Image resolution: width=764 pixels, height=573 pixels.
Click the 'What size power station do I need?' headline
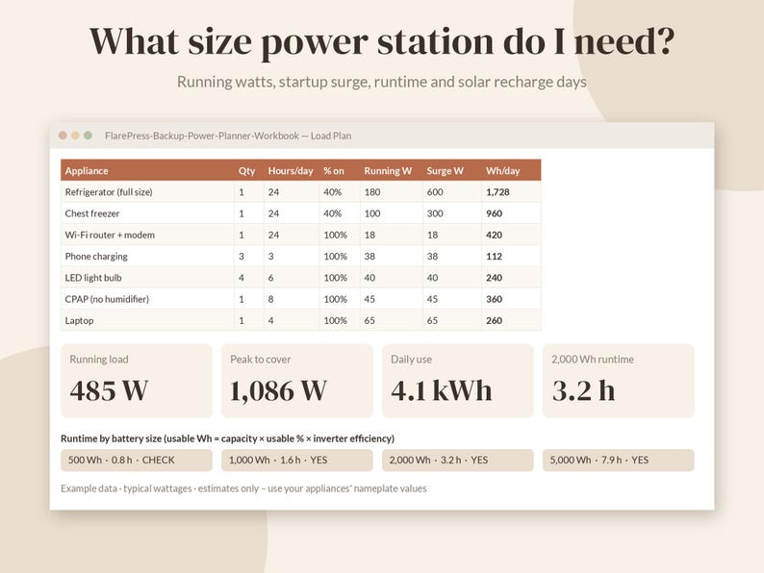point(382,42)
